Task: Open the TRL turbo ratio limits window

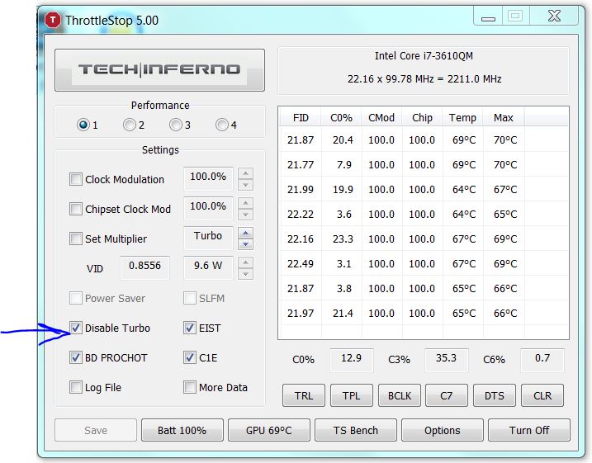Action: click(x=304, y=395)
